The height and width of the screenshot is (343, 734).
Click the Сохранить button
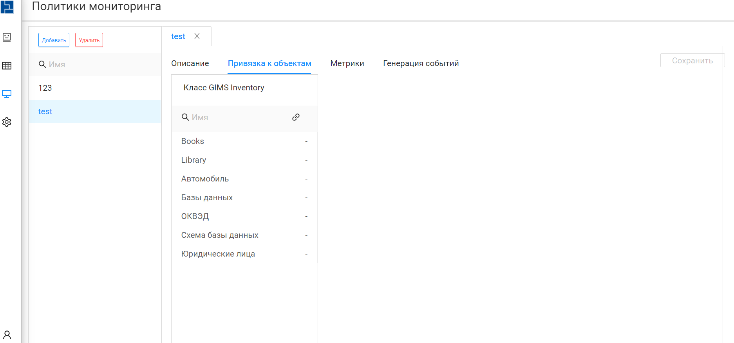(x=692, y=61)
